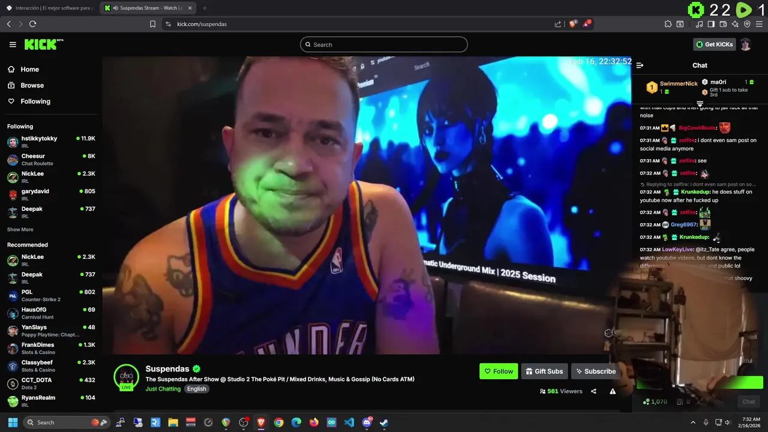Click the Windows taskbar search box
The width and height of the screenshot is (768, 432).
(66, 422)
